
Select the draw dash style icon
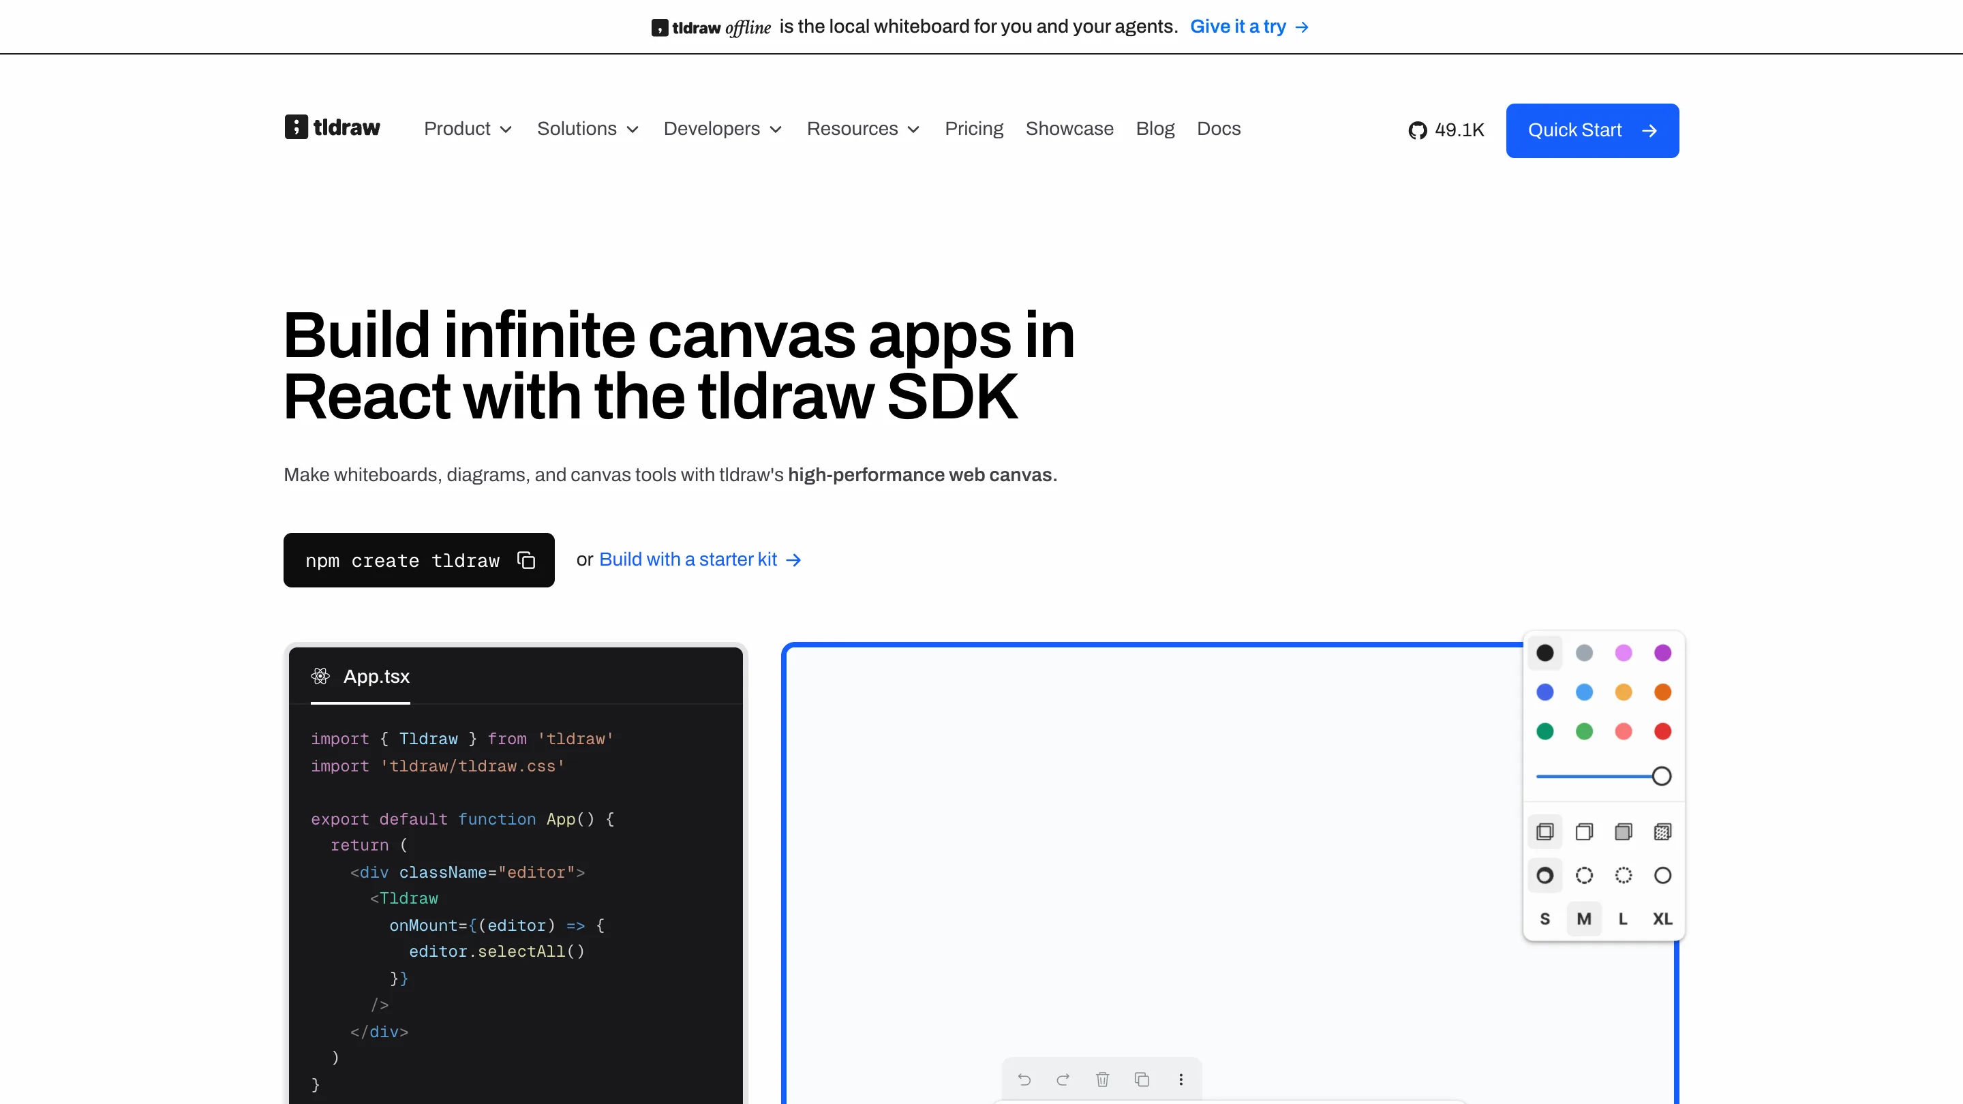[x=1544, y=876]
